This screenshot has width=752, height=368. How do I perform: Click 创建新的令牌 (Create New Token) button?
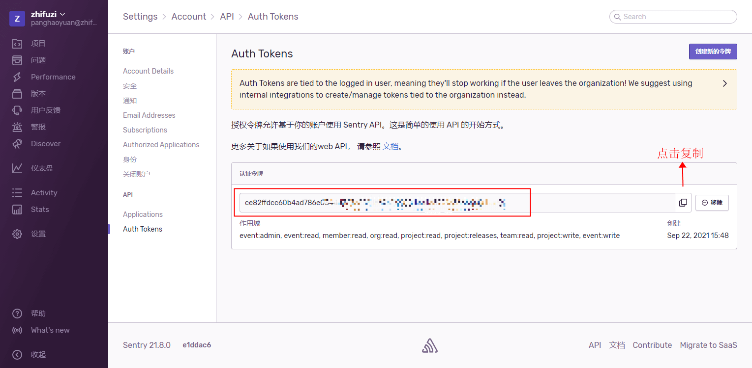713,52
